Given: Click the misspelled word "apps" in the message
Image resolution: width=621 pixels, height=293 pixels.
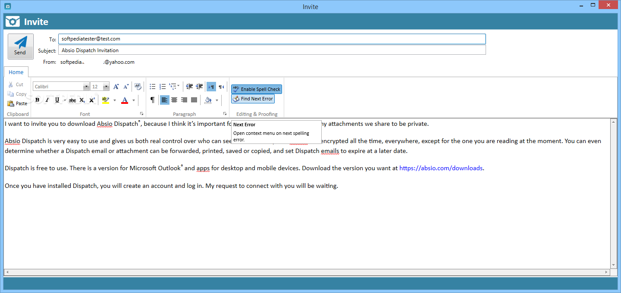Looking at the screenshot, I should tap(203, 168).
